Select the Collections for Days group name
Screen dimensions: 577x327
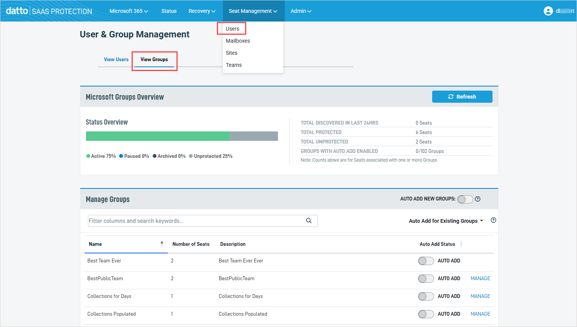[109, 296]
